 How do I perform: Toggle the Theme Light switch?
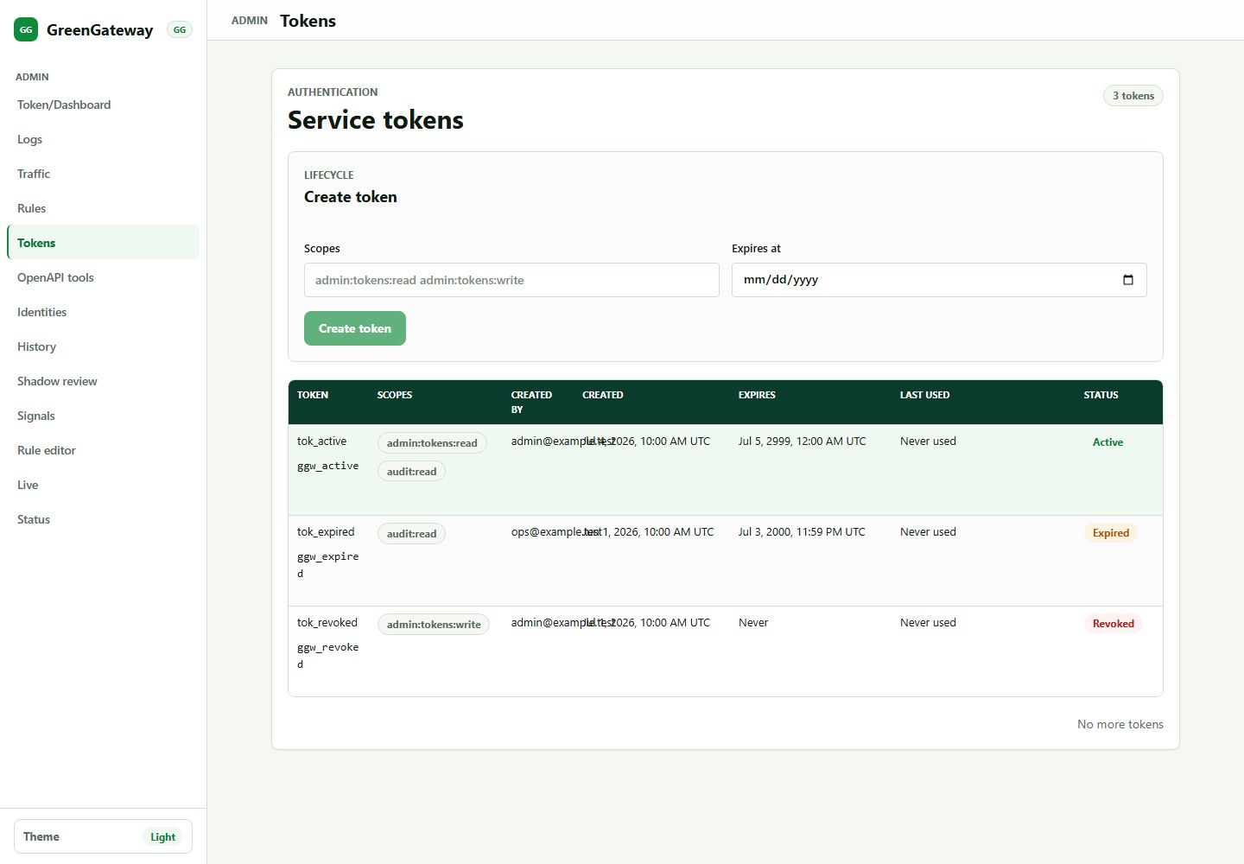tap(103, 836)
